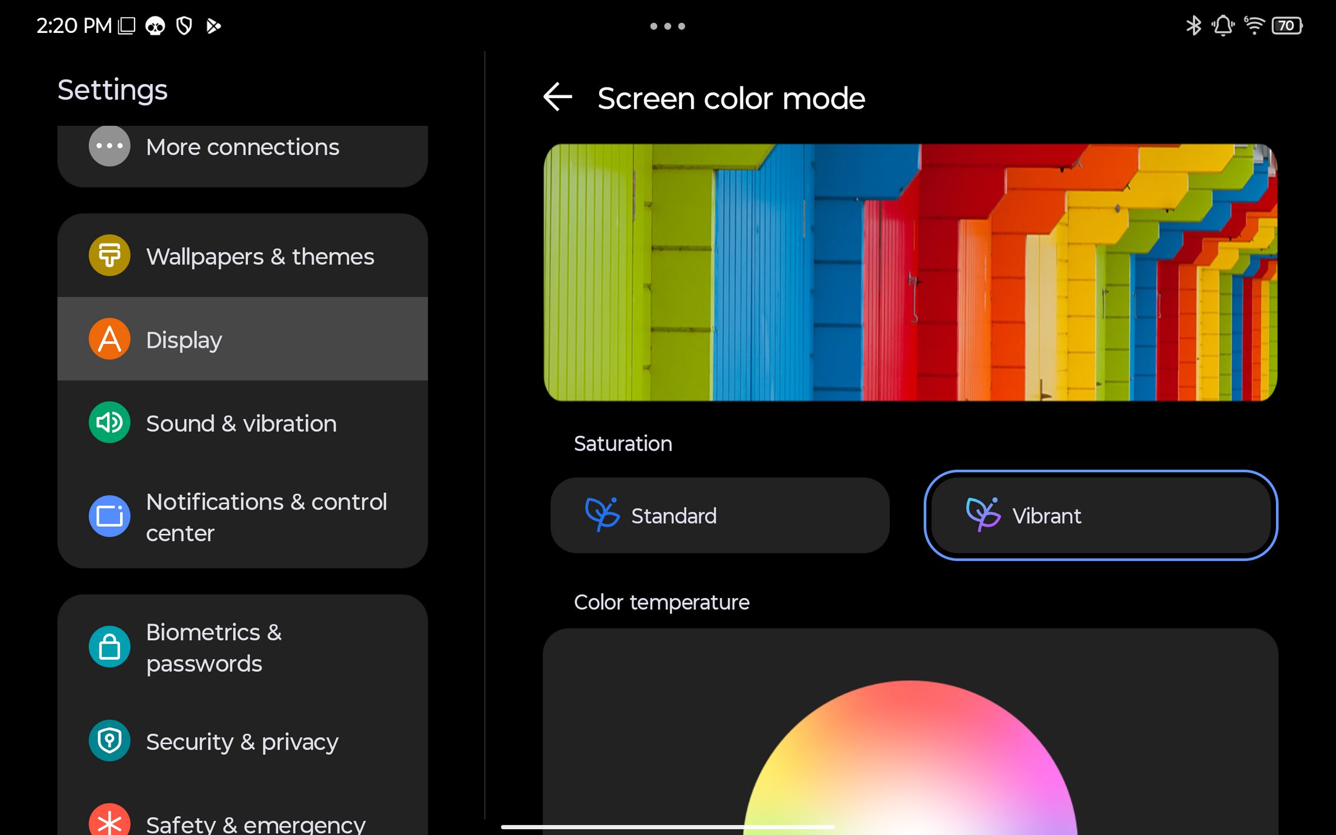Tap the leaf icon on Standard option
The width and height of the screenshot is (1336, 835).
coord(602,515)
